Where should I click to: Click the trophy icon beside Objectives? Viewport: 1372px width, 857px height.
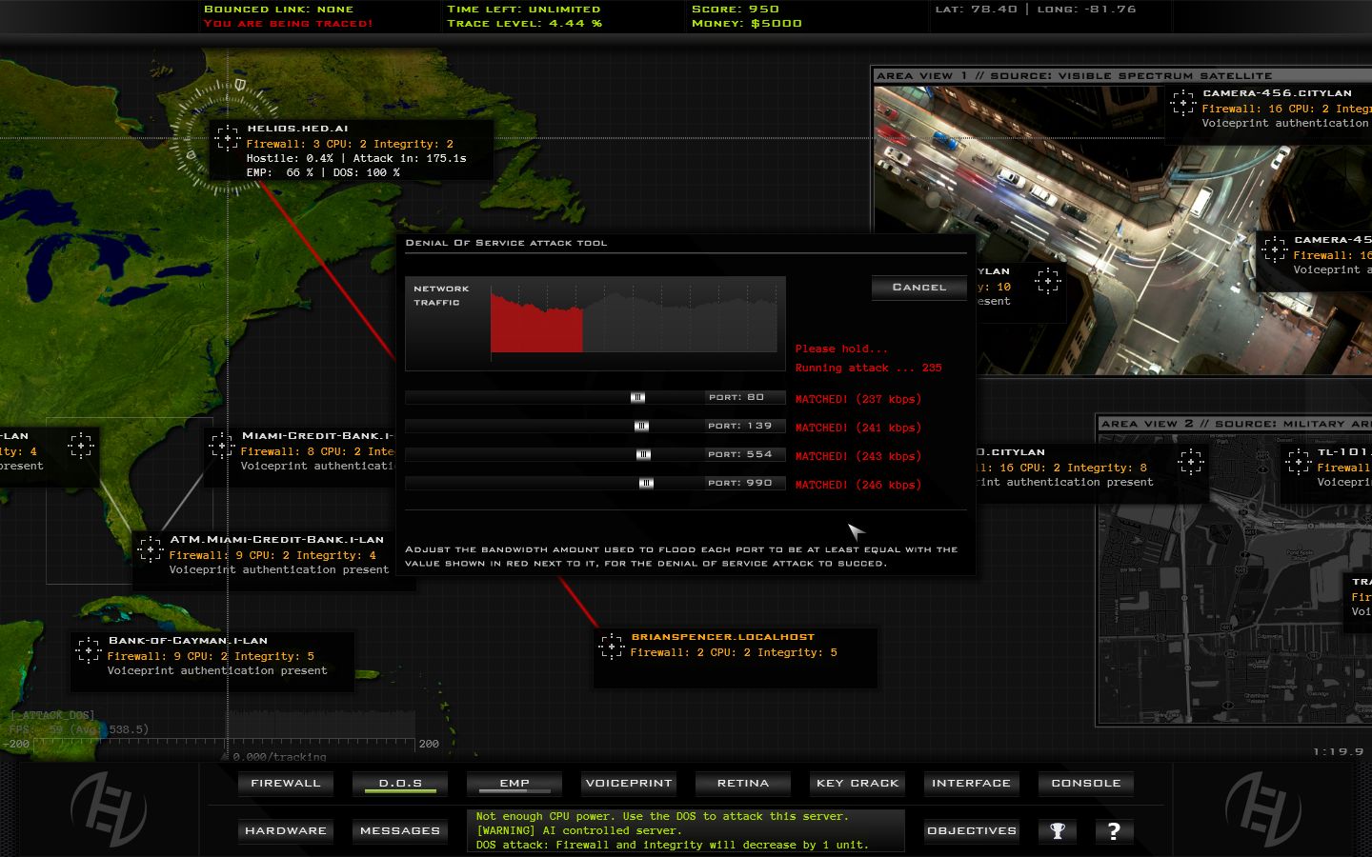[1058, 830]
